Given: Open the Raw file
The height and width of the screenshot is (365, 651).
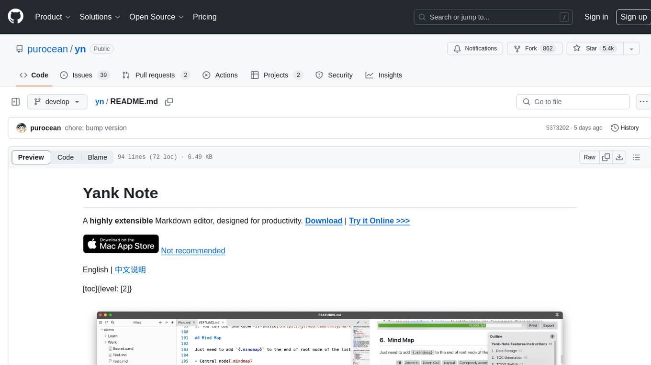Looking at the screenshot, I should [x=589, y=157].
